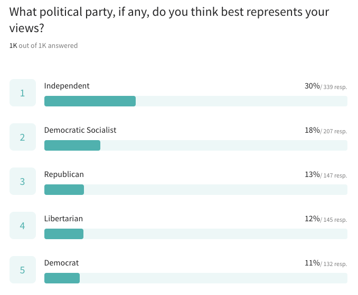Click the 30% / 339 resp. figure

click(326, 86)
